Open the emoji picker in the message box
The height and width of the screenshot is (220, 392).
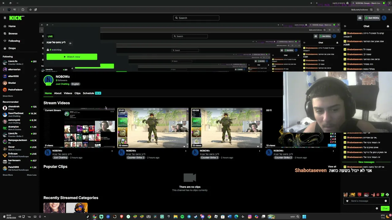pyautogui.click(x=386, y=201)
